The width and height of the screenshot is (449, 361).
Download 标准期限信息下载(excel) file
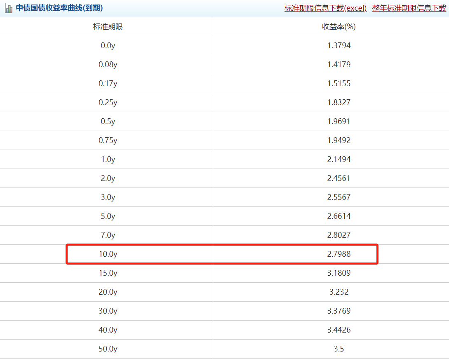point(325,8)
